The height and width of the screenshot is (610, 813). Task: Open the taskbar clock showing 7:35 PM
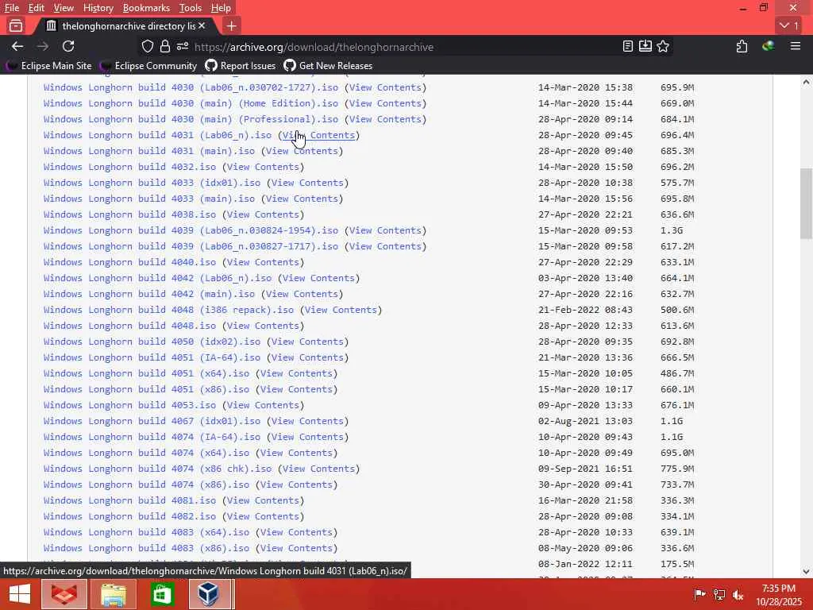click(x=778, y=594)
